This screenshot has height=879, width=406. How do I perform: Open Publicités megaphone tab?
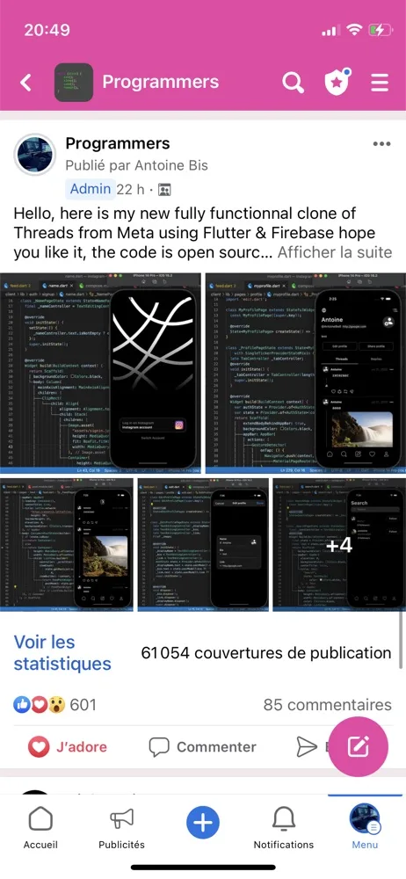point(121,828)
